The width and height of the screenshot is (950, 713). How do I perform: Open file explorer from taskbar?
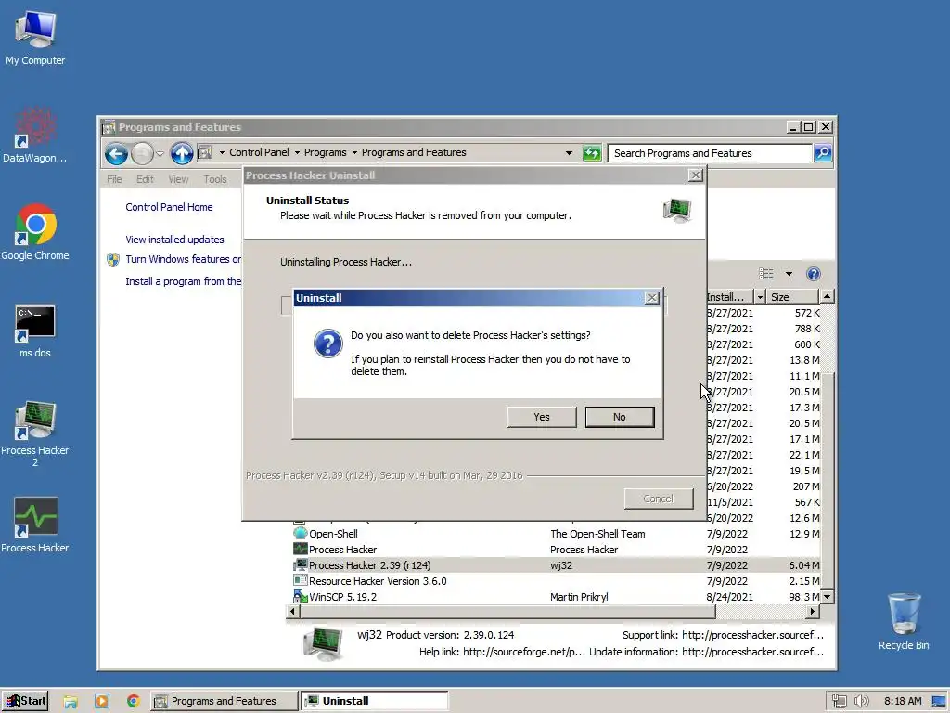pos(71,702)
